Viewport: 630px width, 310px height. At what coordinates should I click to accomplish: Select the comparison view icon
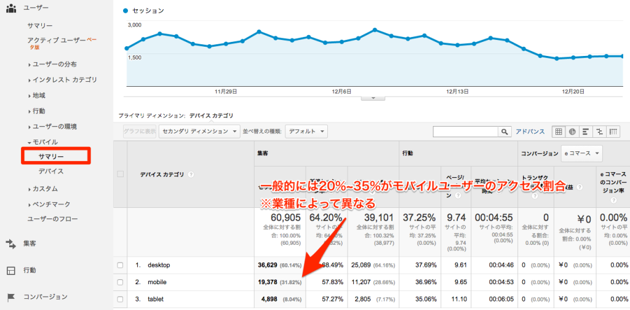599,131
